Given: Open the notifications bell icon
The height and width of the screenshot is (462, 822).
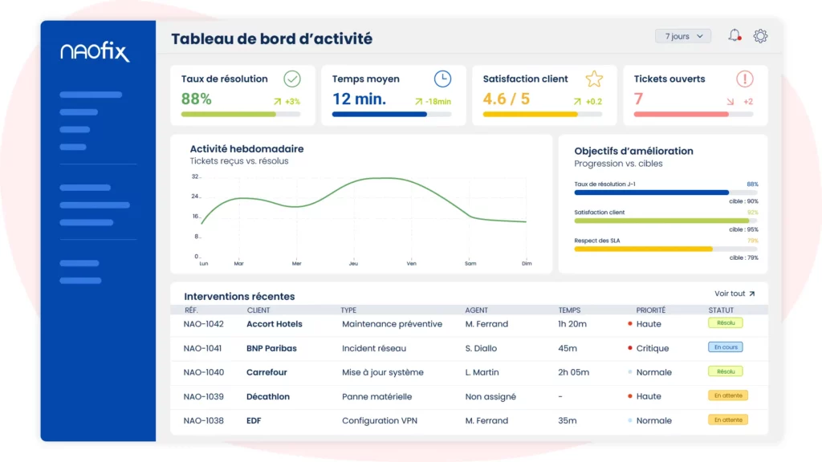Looking at the screenshot, I should 735,35.
